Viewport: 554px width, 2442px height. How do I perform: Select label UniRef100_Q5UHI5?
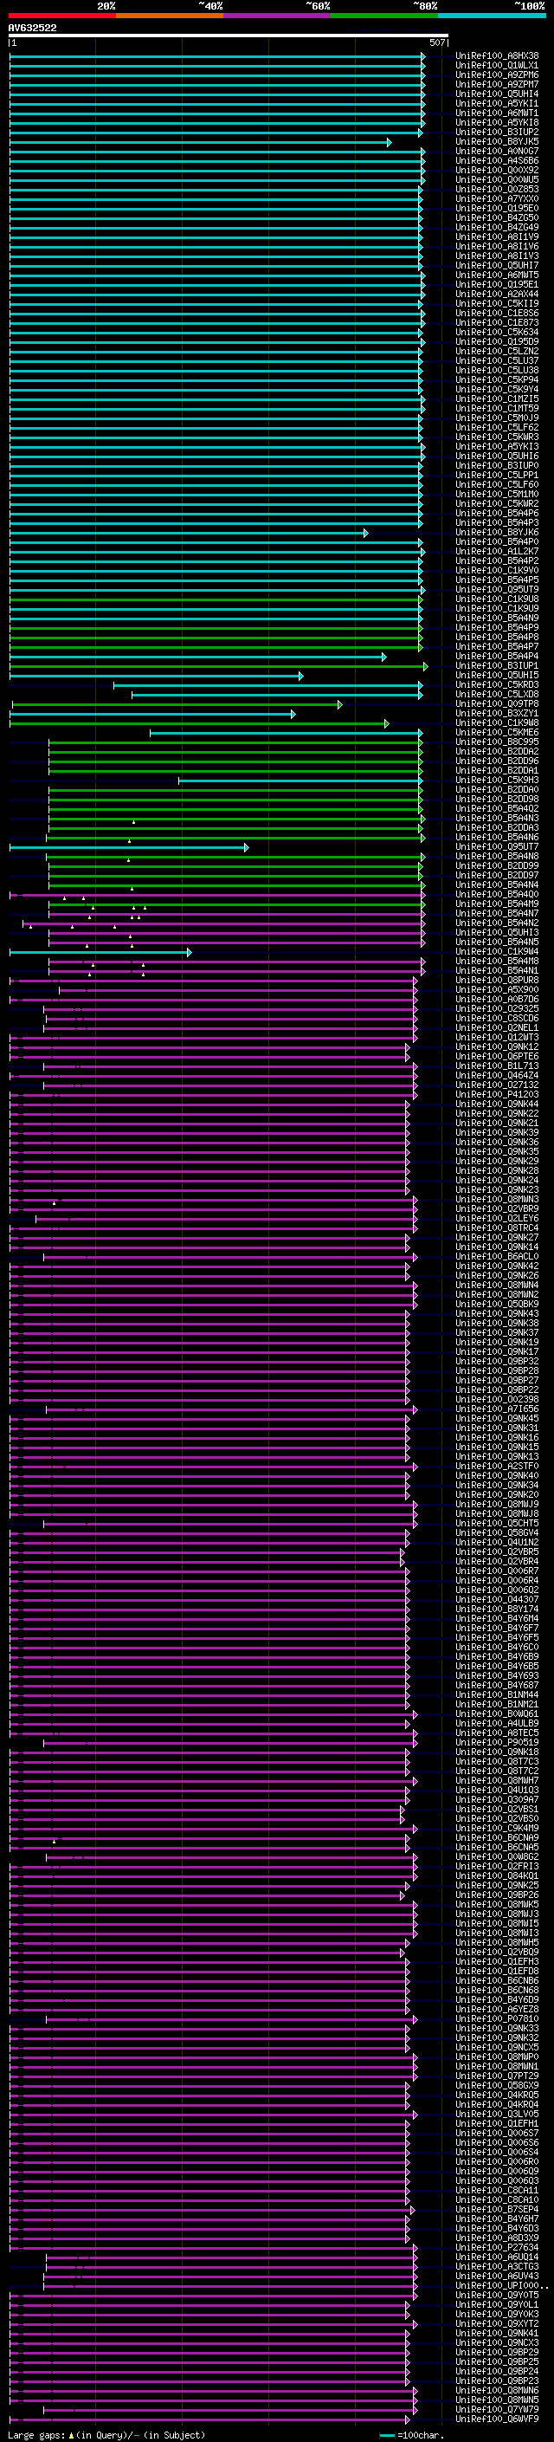[x=497, y=676]
